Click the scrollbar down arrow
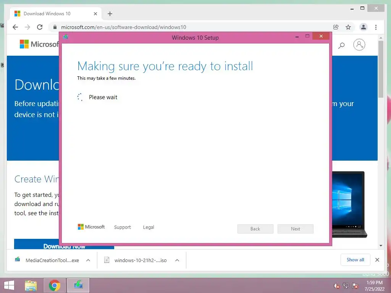Viewport: 391px width, 293px height. 381,246
